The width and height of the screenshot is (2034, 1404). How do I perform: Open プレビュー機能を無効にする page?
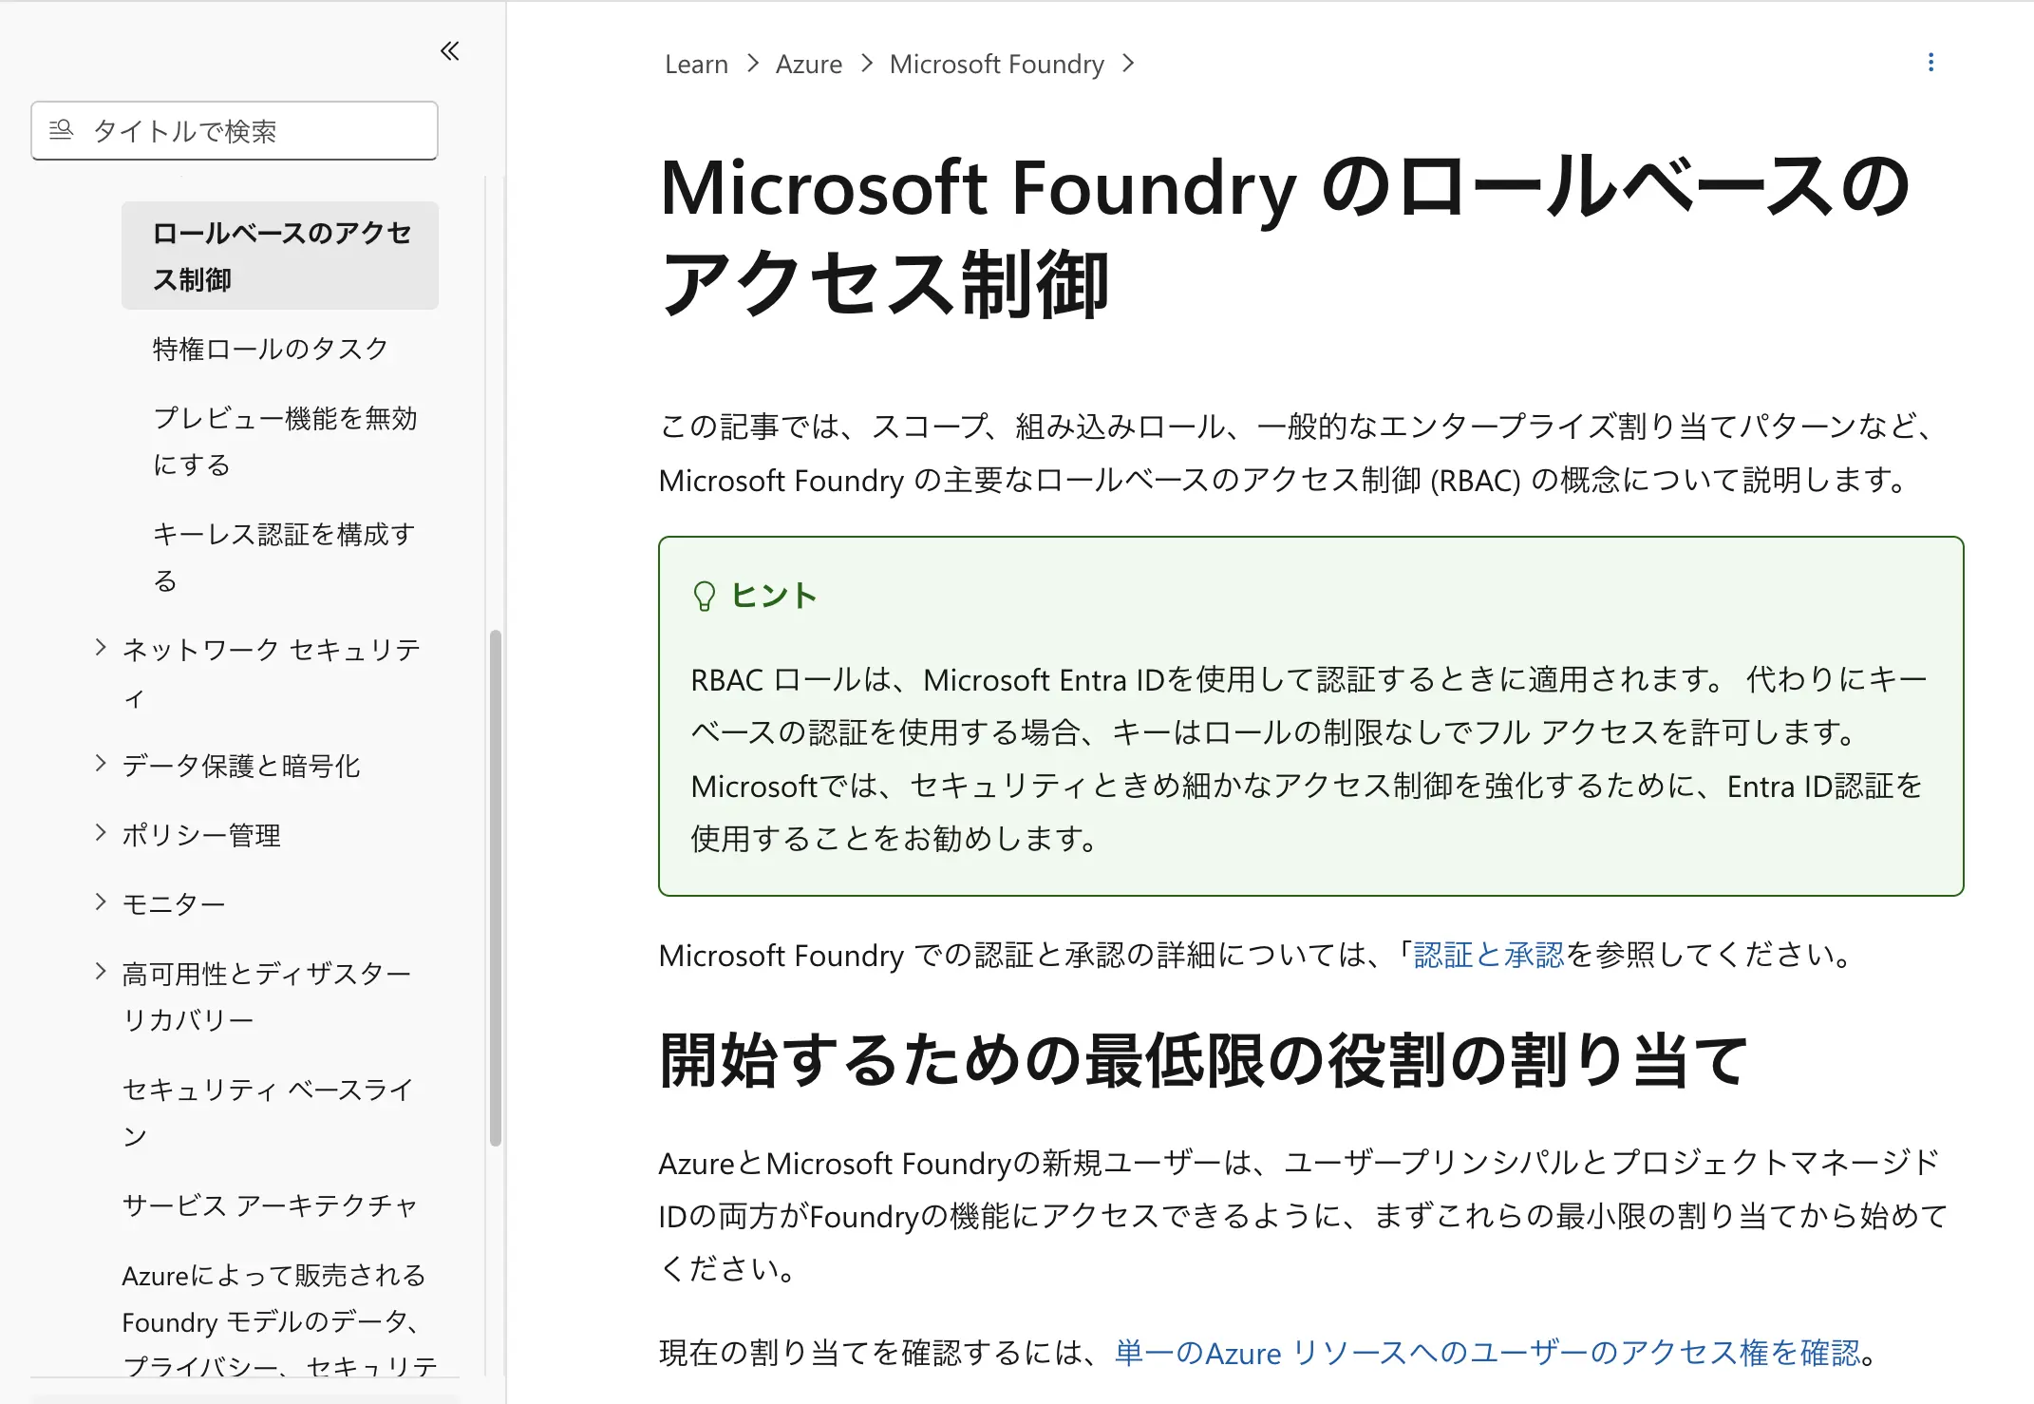pyautogui.click(x=285, y=441)
